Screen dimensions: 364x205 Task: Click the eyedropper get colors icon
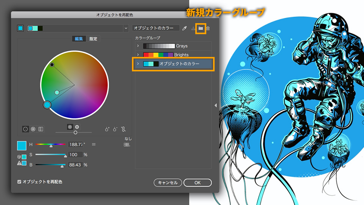pos(185,28)
